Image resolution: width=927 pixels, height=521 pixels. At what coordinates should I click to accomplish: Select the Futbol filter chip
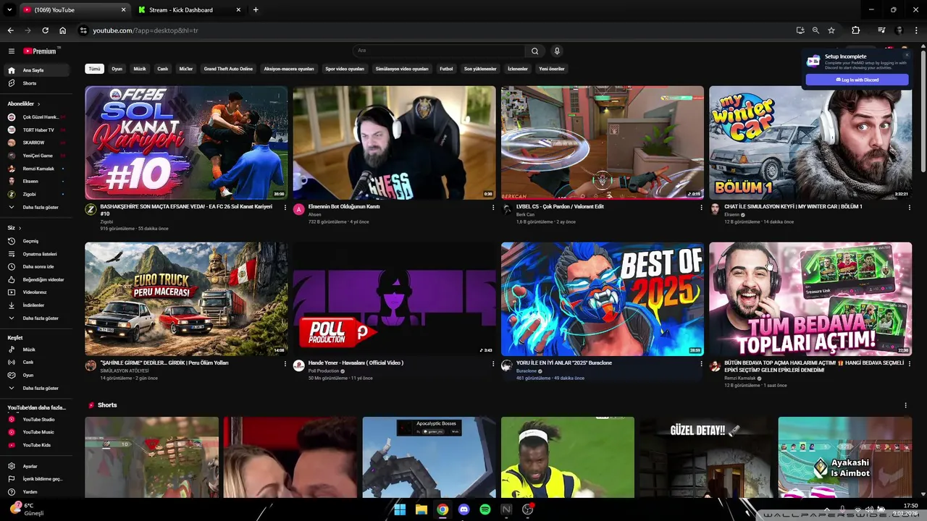(x=446, y=69)
